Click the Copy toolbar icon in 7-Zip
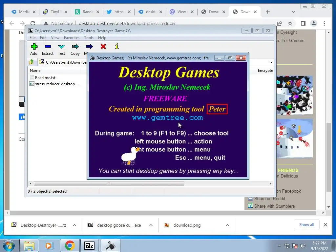Viewport: 336px width, 252px height. 75,47
